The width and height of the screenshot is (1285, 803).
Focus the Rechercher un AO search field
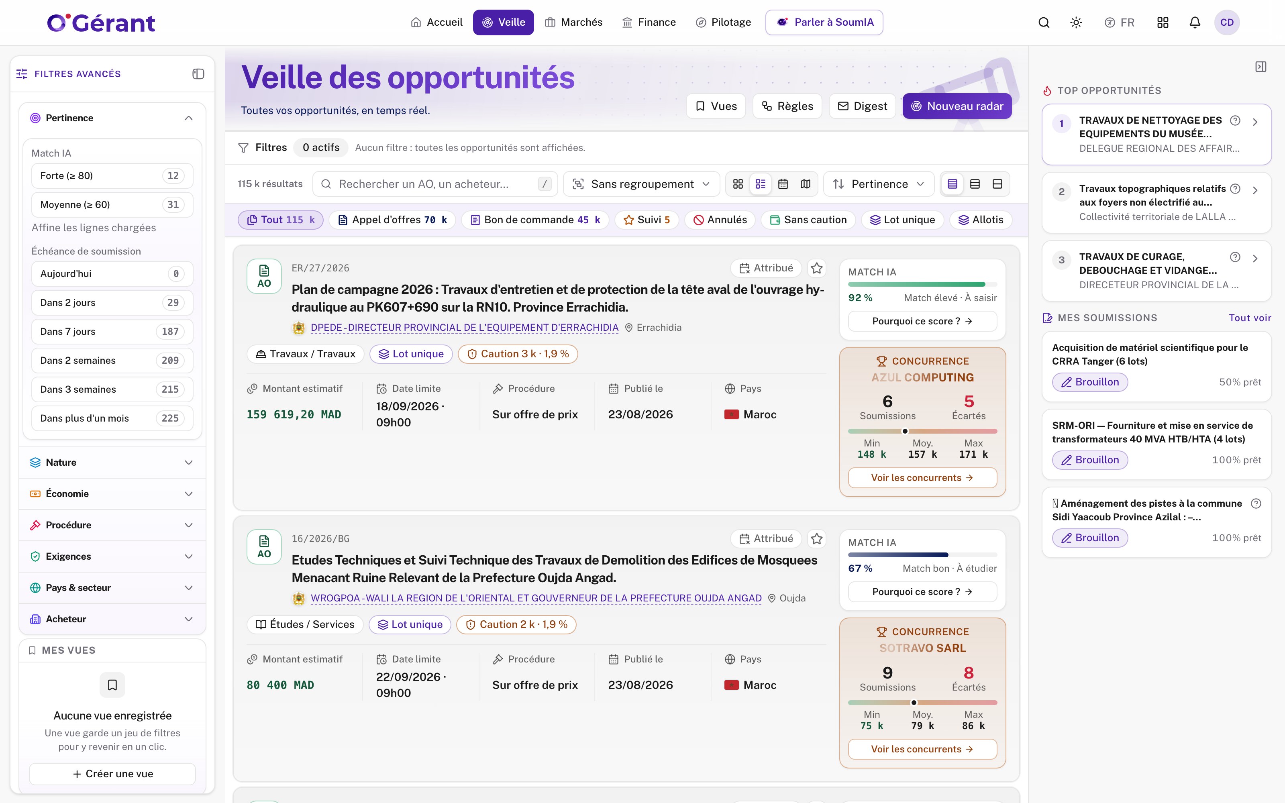pos(435,184)
